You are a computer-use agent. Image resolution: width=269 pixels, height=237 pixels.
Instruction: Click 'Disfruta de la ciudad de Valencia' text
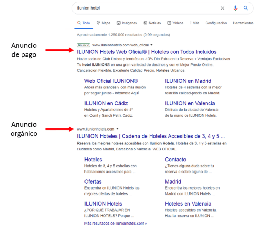click(x=192, y=110)
